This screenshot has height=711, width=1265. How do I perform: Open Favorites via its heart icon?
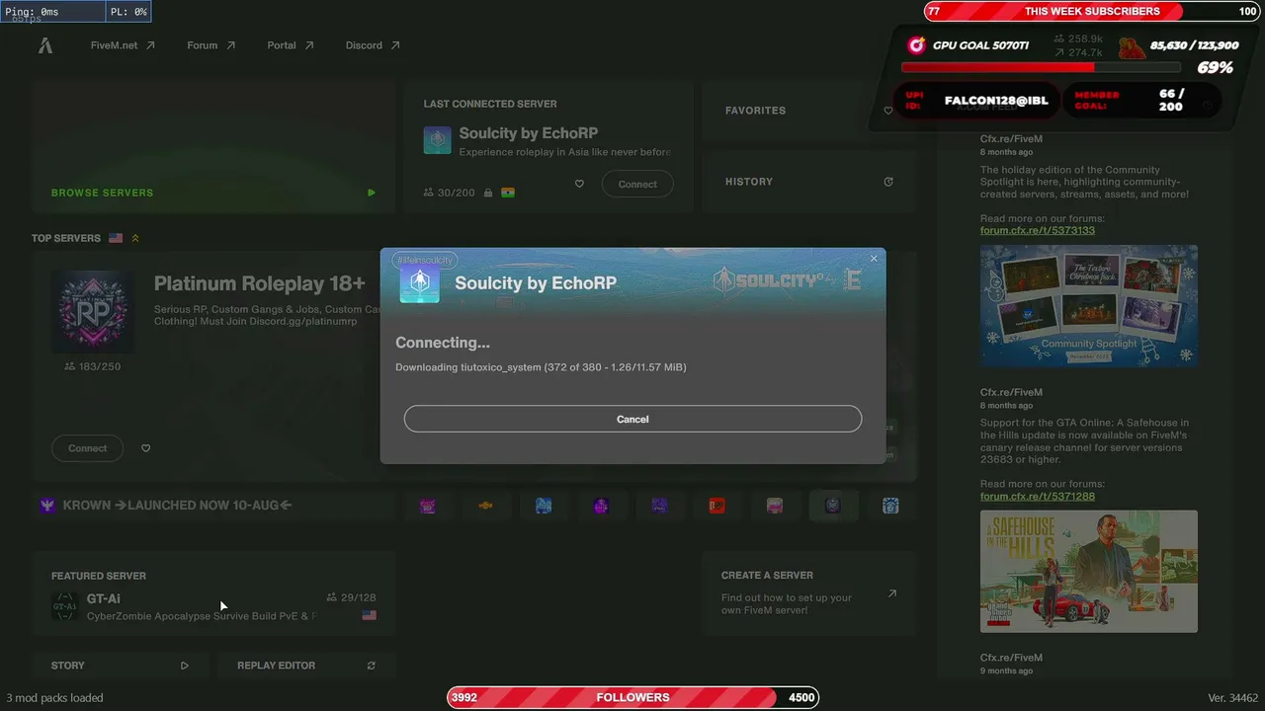(x=888, y=111)
